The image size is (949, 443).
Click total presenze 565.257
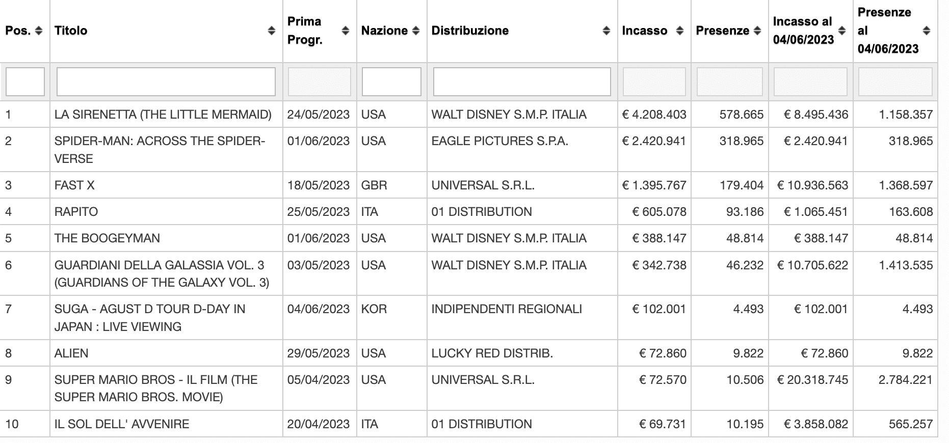coord(911,424)
